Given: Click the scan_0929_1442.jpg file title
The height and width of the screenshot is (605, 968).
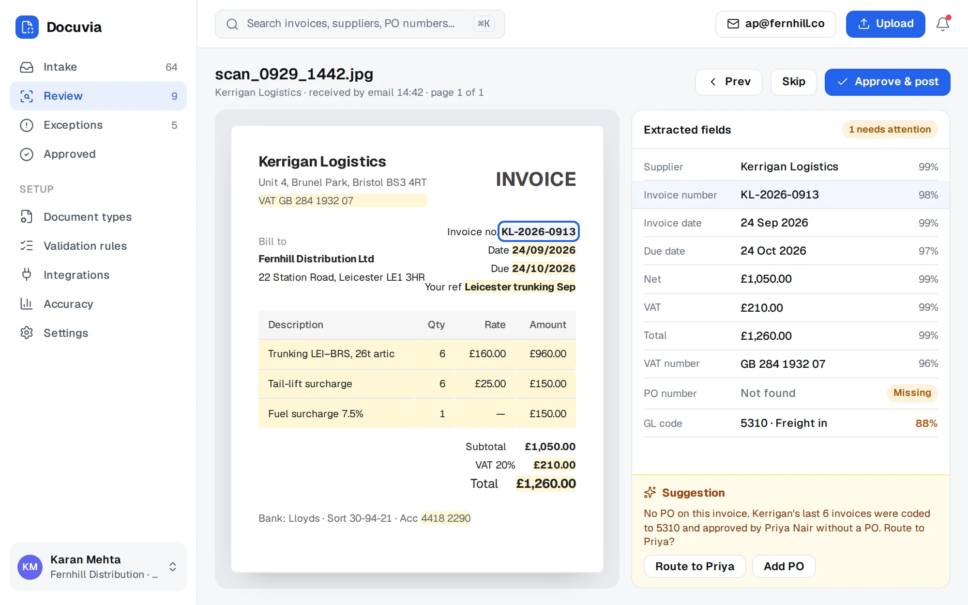Looking at the screenshot, I should click(x=294, y=74).
